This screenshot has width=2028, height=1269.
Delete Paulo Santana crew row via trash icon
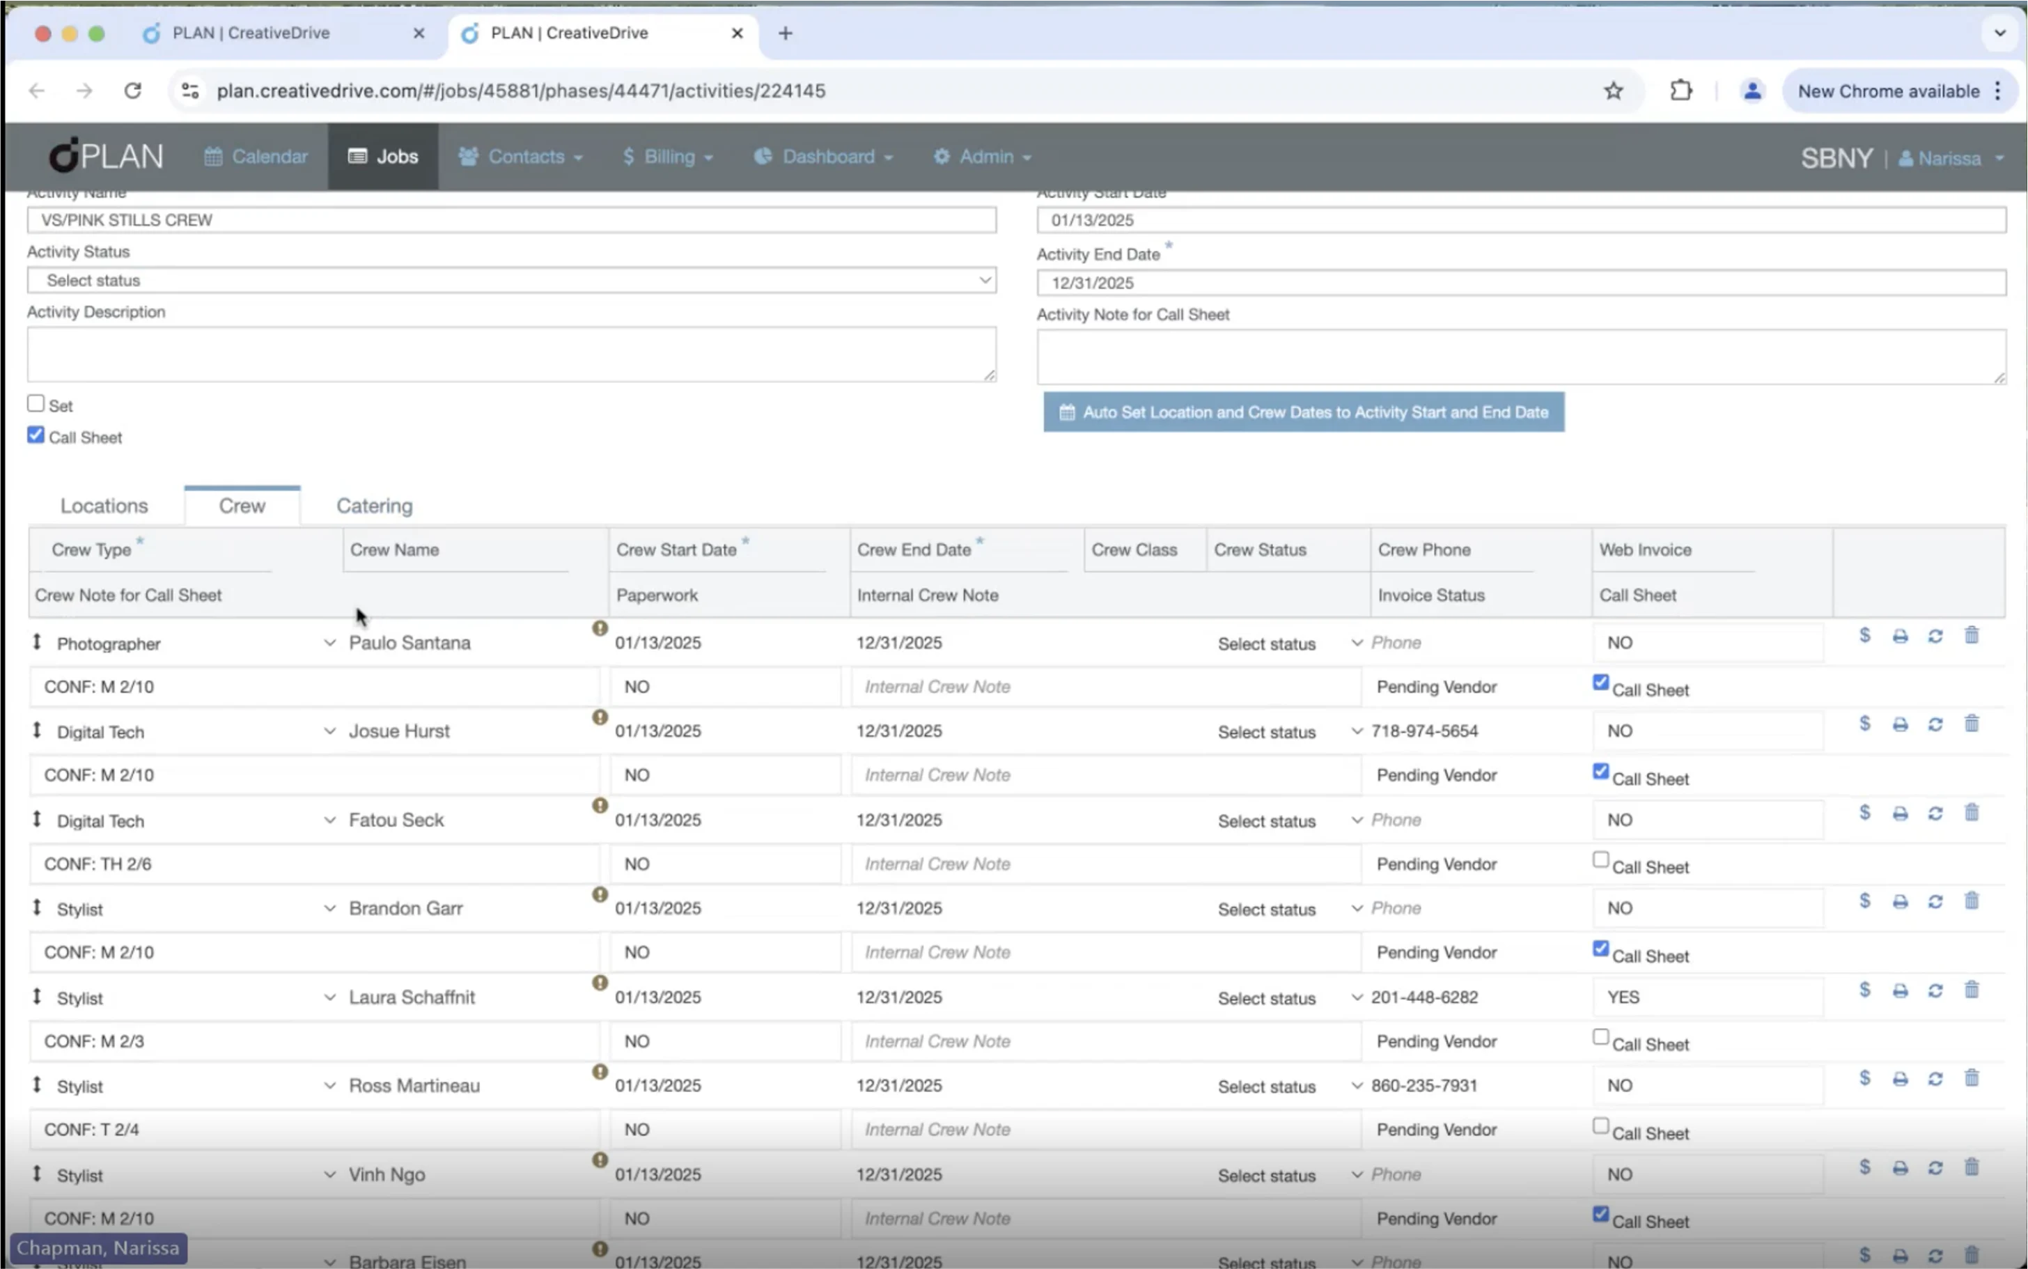point(1972,635)
